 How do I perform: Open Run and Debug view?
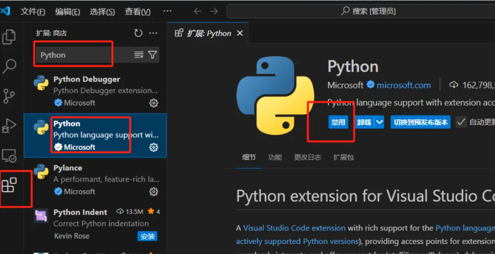[x=9, y=126]
